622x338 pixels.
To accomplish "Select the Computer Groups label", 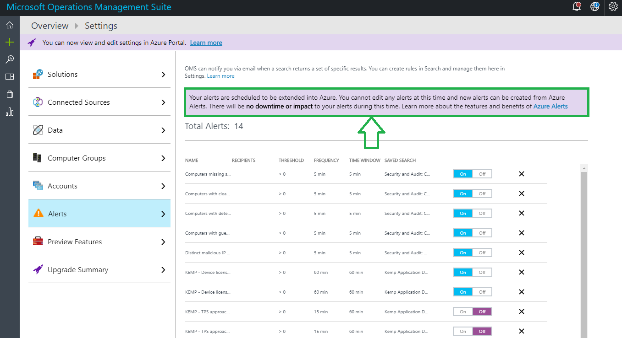I will click(x=77, y=158).
